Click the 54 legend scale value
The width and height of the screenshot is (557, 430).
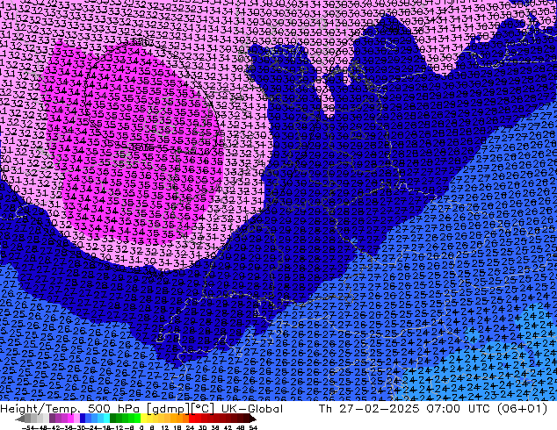[253, 428]
